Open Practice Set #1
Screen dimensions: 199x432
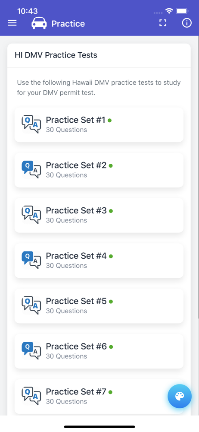[99, 125]
